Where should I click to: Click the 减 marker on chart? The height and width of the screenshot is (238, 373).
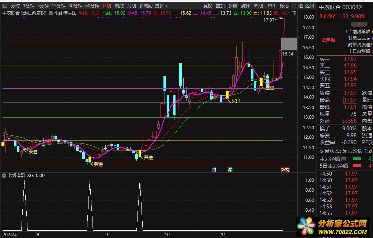tap(230, 170)
